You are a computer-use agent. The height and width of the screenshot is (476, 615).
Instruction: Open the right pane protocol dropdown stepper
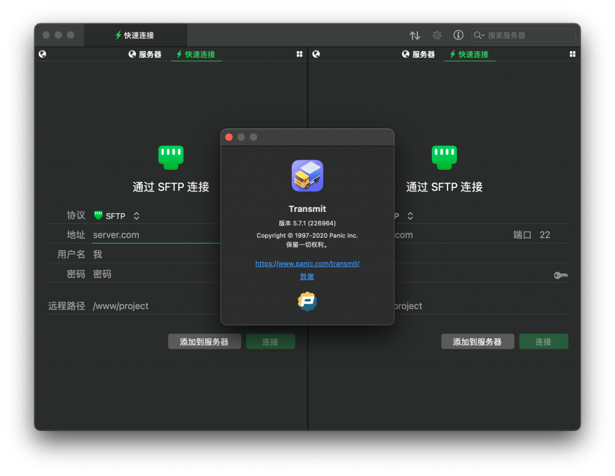tap(410, 215)
